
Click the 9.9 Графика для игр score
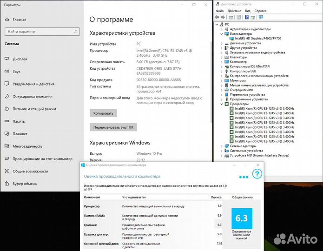tap(219, 234)
